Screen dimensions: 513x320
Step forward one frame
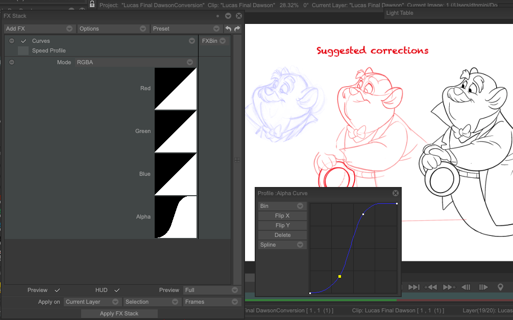[x=483, y=287]
